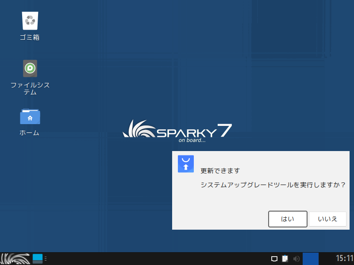The image size is (354, 265).
Task: Click the 更新できます dialog heading
Action: [220, 171]
